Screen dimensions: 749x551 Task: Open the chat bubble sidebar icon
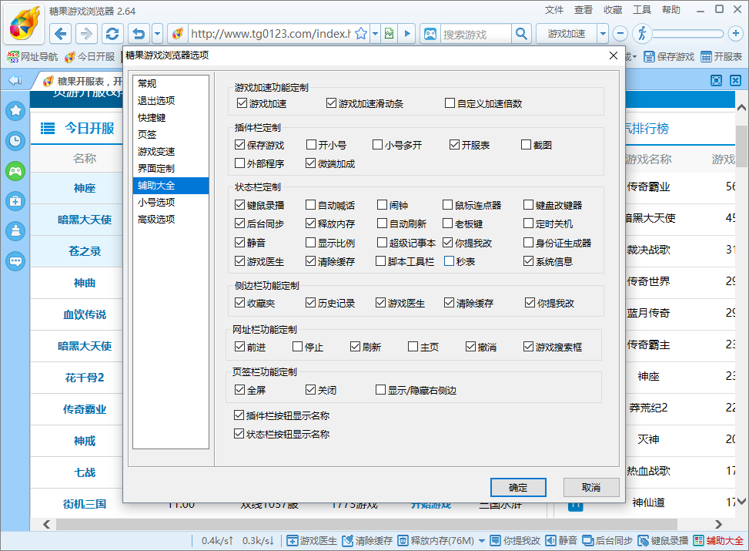point(15,261)
